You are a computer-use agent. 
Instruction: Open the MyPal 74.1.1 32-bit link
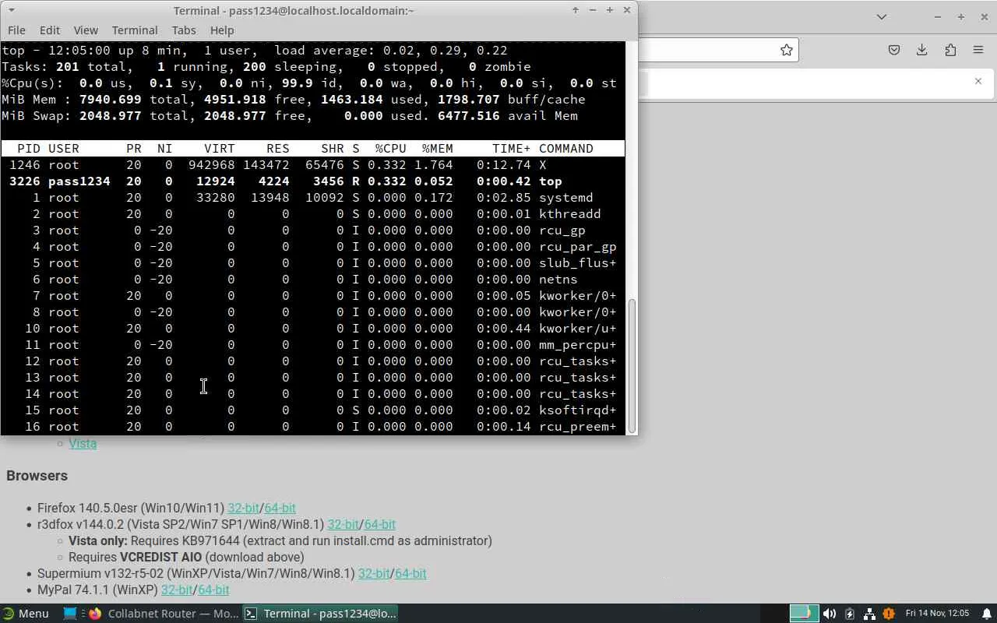177,590
